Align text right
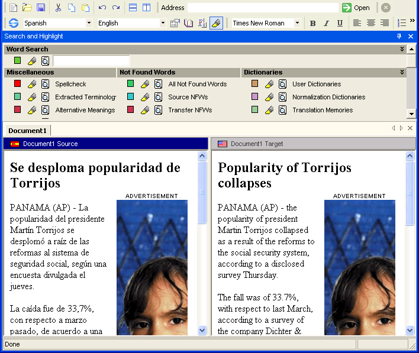This screenshot has height=353, width=419. pyautogui.click(x=385, y=23)
